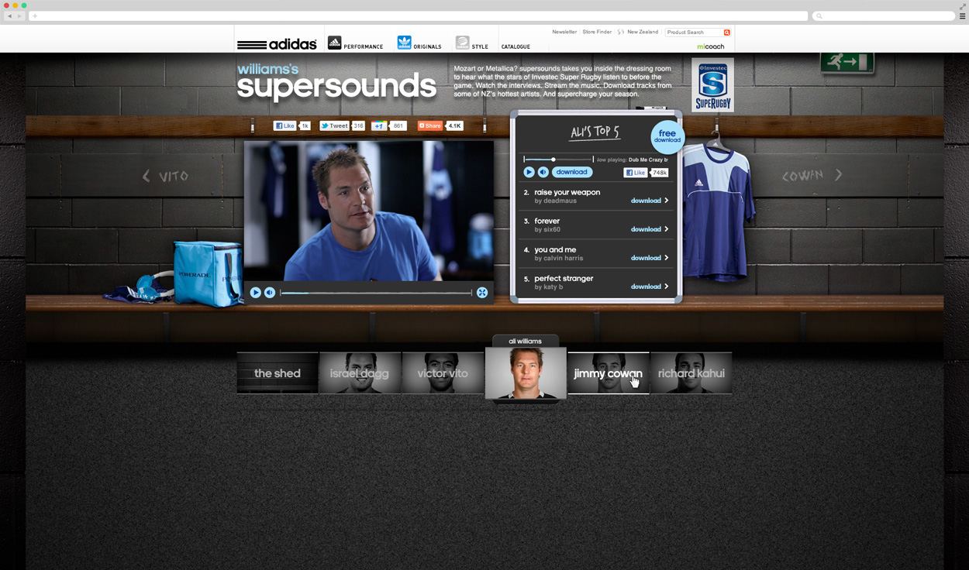Click the 'ali williams' name tab label
This screenshot has width=969, height=570.
[x=526, y=341]
